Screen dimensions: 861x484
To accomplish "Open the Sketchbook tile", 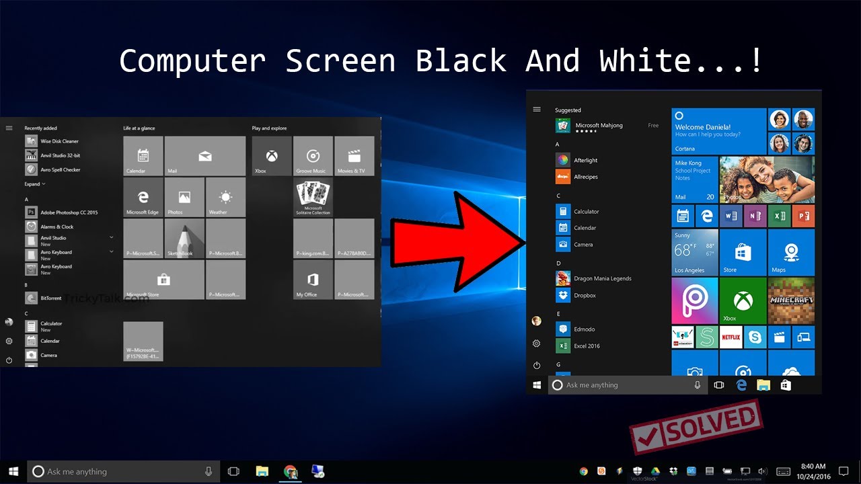I will point(184,239).
